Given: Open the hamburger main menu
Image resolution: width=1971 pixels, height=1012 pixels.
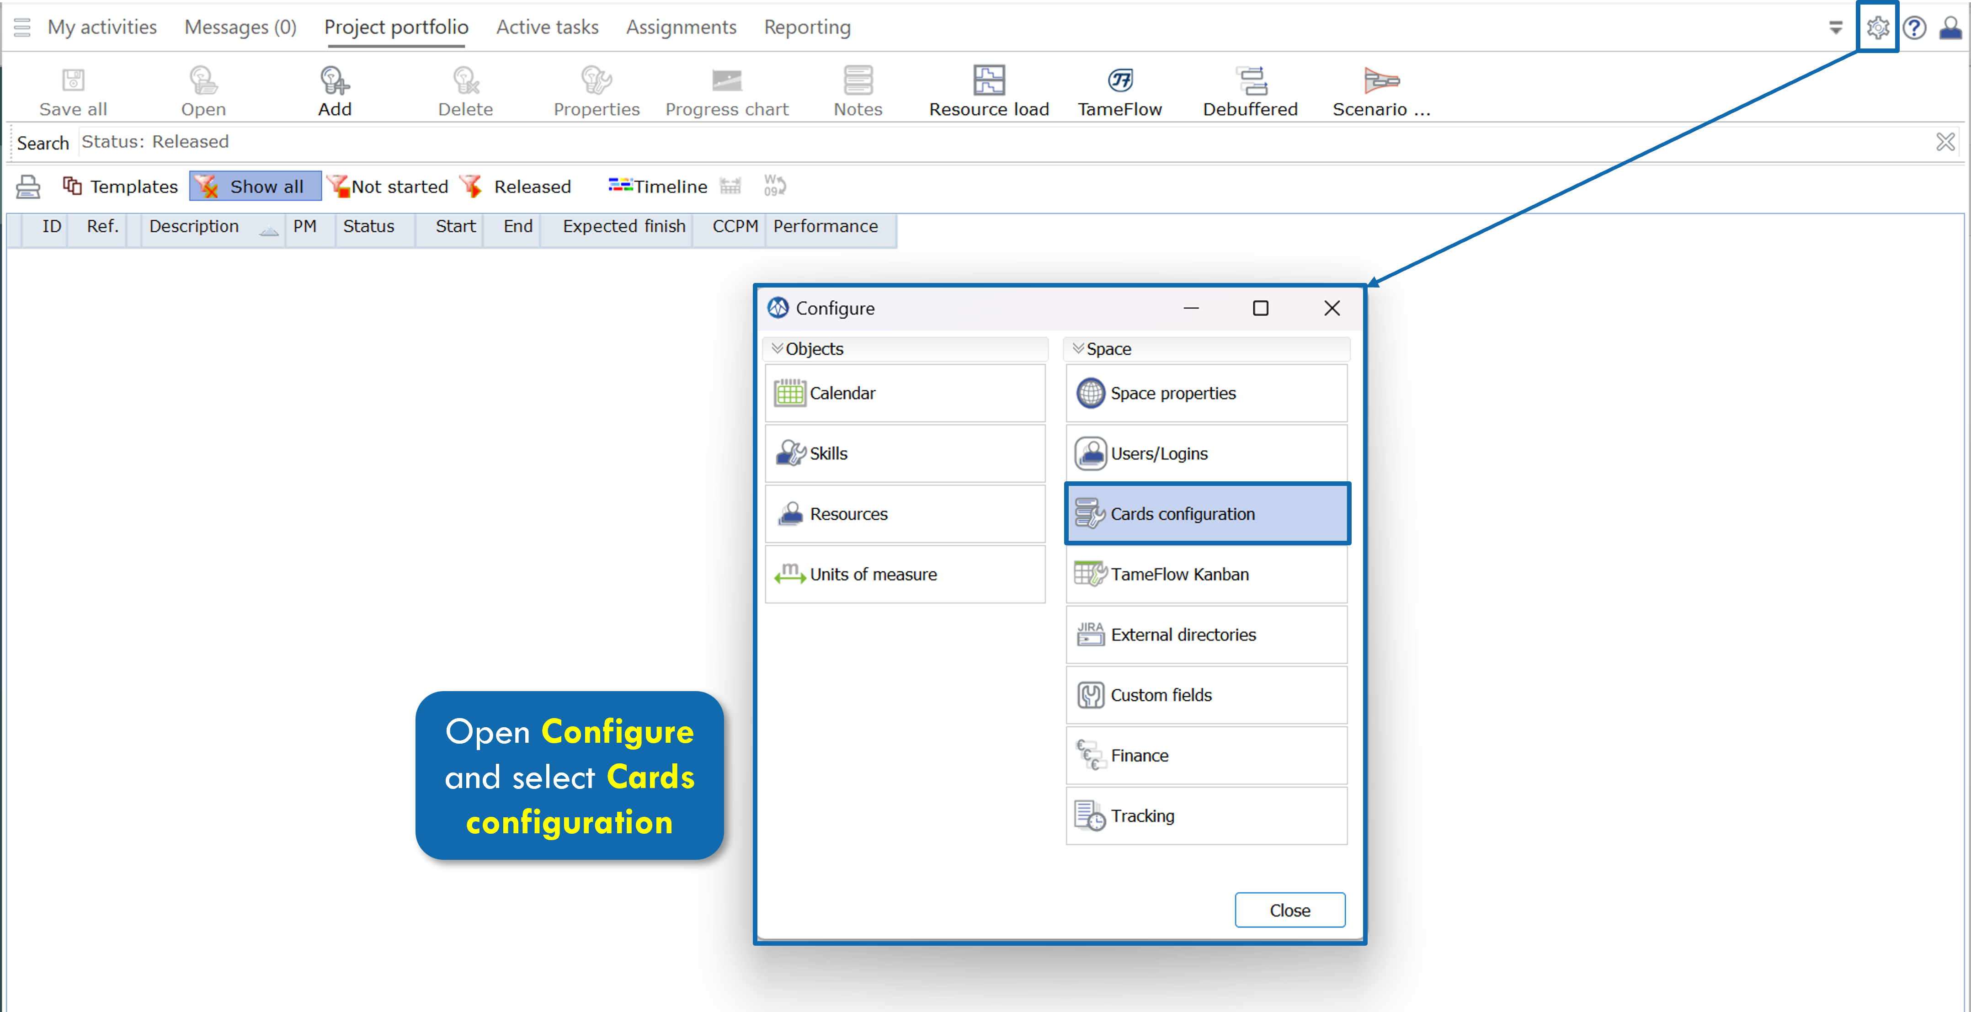Looking at the screenshot, I should coord(22,27).
